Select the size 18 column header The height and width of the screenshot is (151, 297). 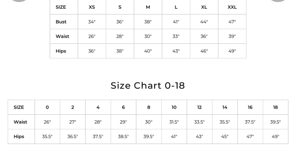pos(275,107)
